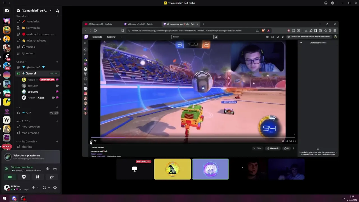
Task: Enter fullscreen on Twitch clip
Action: [294, 141]
